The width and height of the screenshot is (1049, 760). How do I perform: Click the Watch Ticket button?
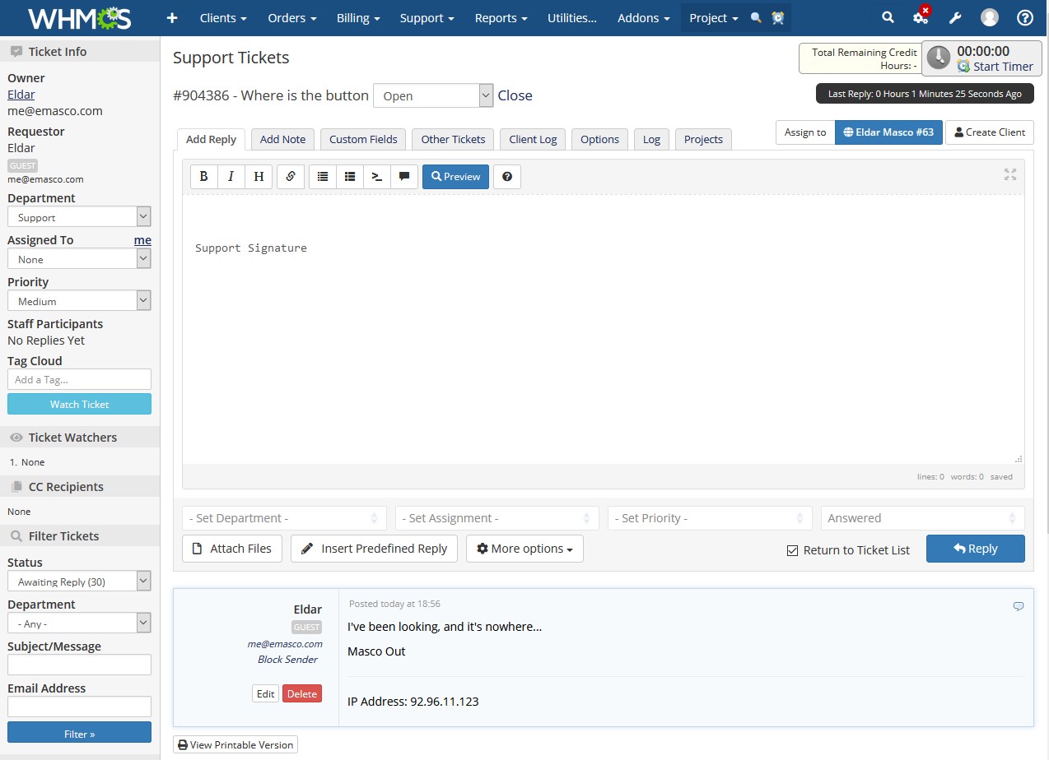[x=79, y=404]
